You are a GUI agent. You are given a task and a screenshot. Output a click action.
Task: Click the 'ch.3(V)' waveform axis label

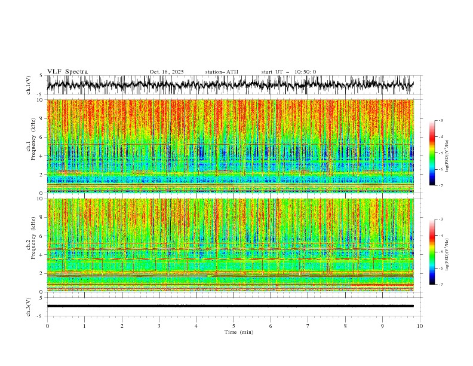tap(29, 307)
